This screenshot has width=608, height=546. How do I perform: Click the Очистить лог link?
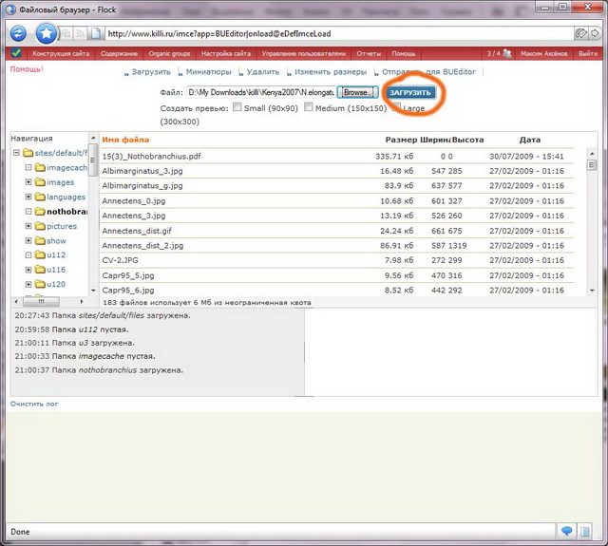pyautogui.click(x=34, y=404)
